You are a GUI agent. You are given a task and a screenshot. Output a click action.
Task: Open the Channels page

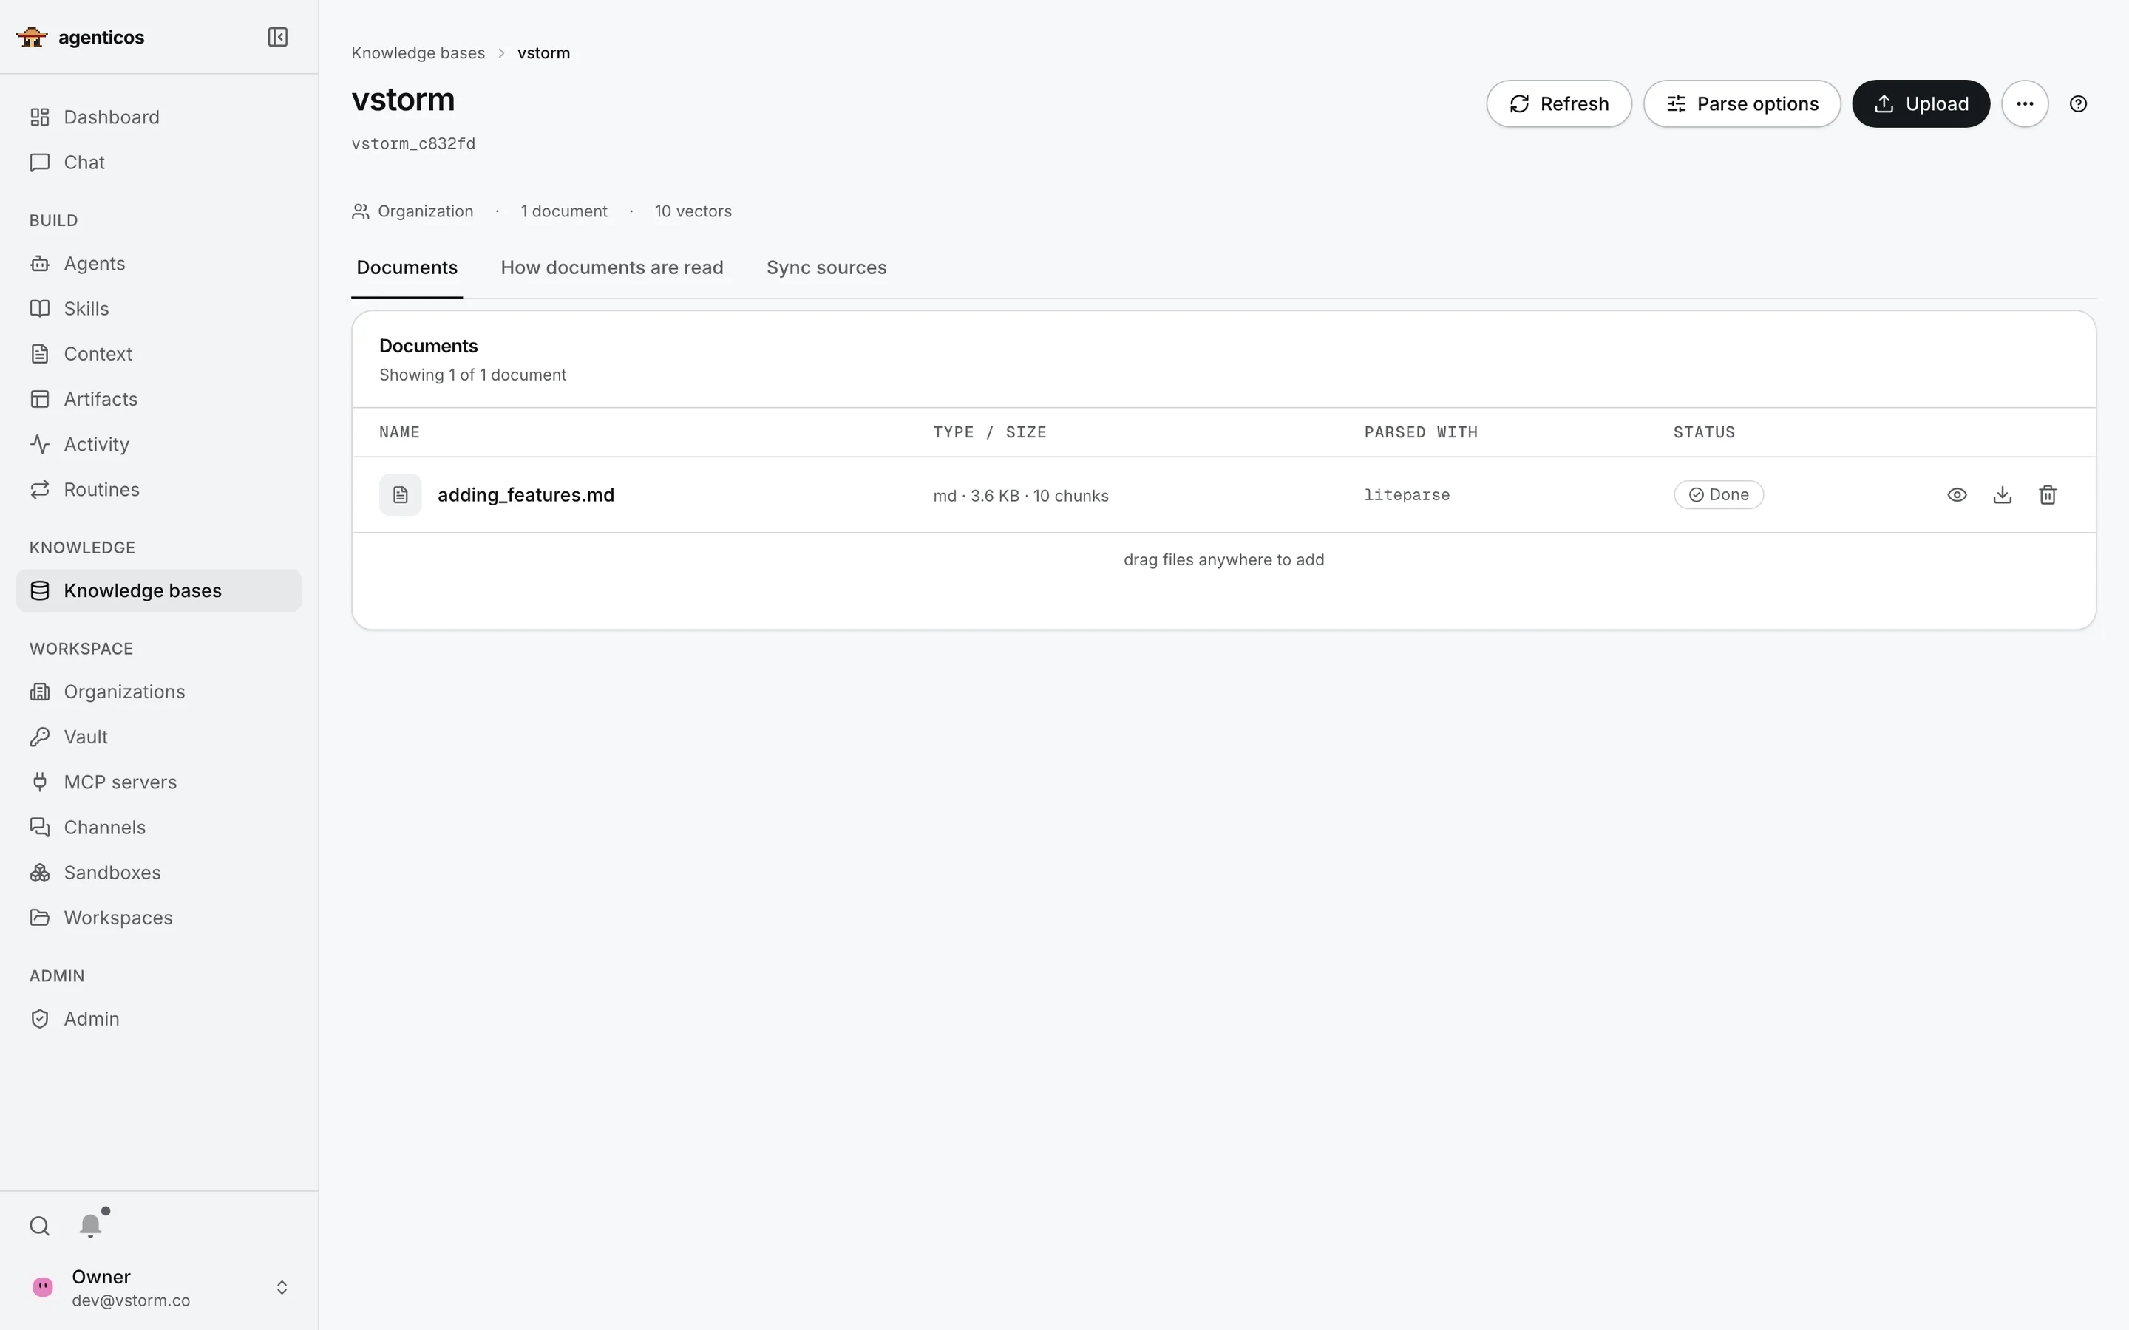point(158,827)
